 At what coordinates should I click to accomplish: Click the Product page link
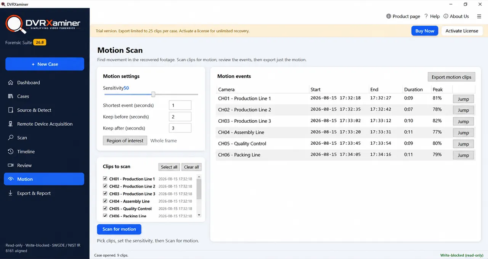(x=406, y=16)
